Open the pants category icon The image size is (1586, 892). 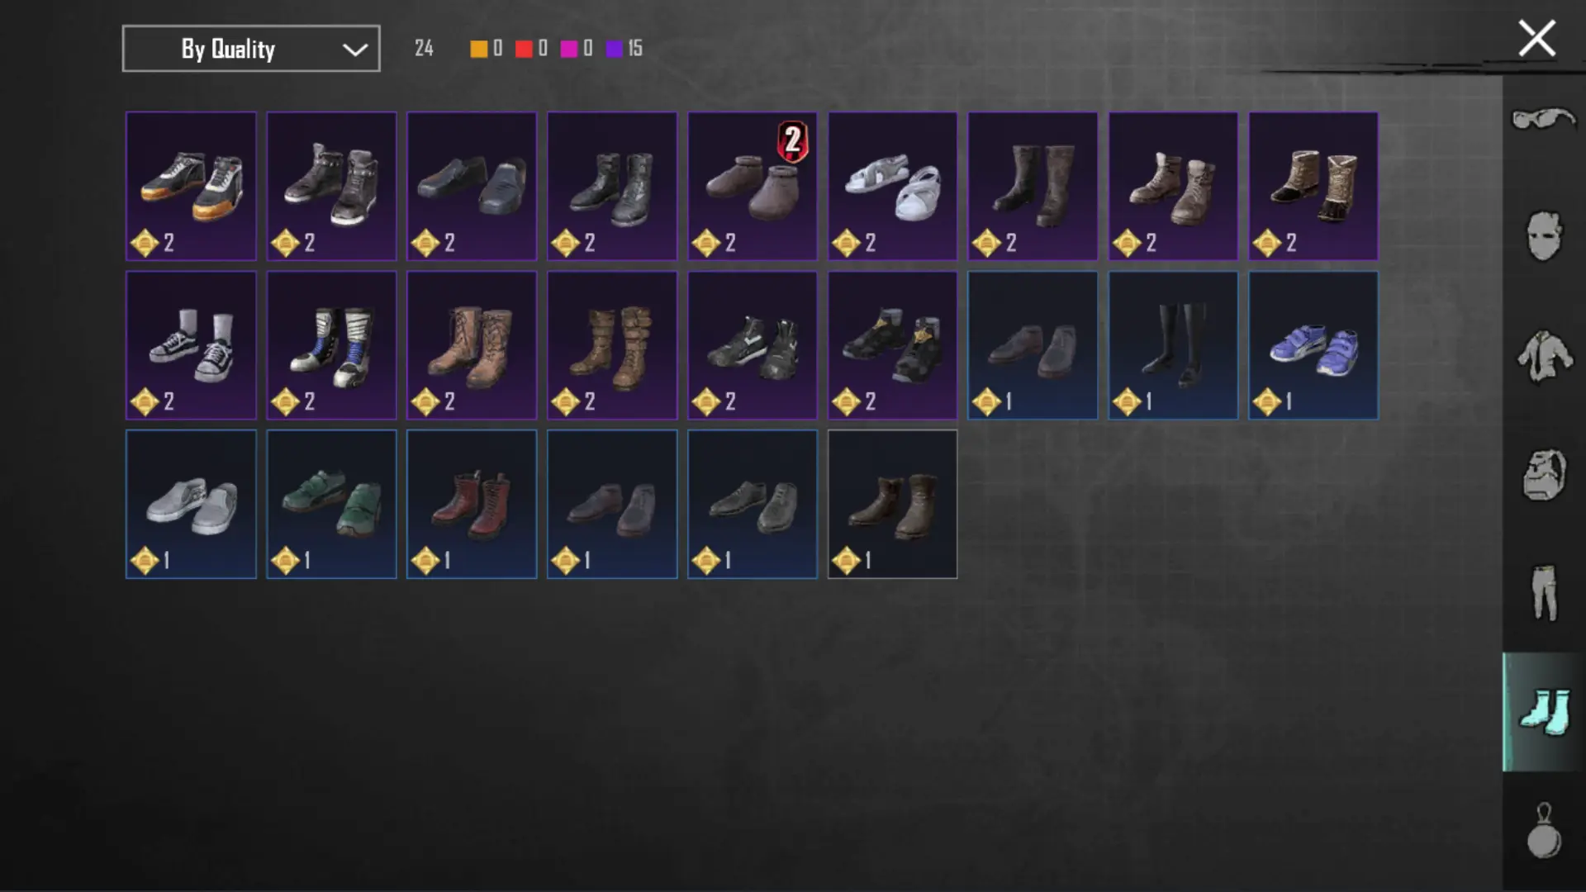click(x=1544, y=592)
